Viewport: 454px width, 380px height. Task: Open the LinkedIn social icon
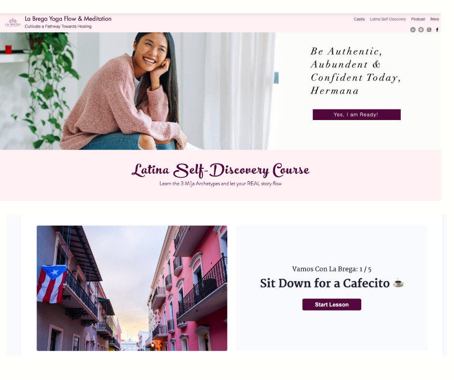413,30
